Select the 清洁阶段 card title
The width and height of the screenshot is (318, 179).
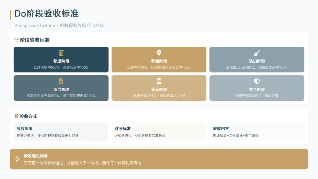click(61, 89)
